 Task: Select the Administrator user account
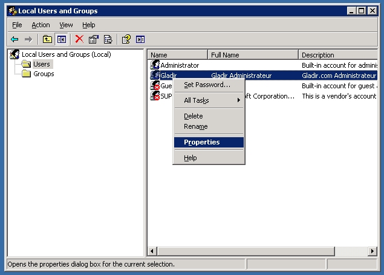(x=179, y=65)
